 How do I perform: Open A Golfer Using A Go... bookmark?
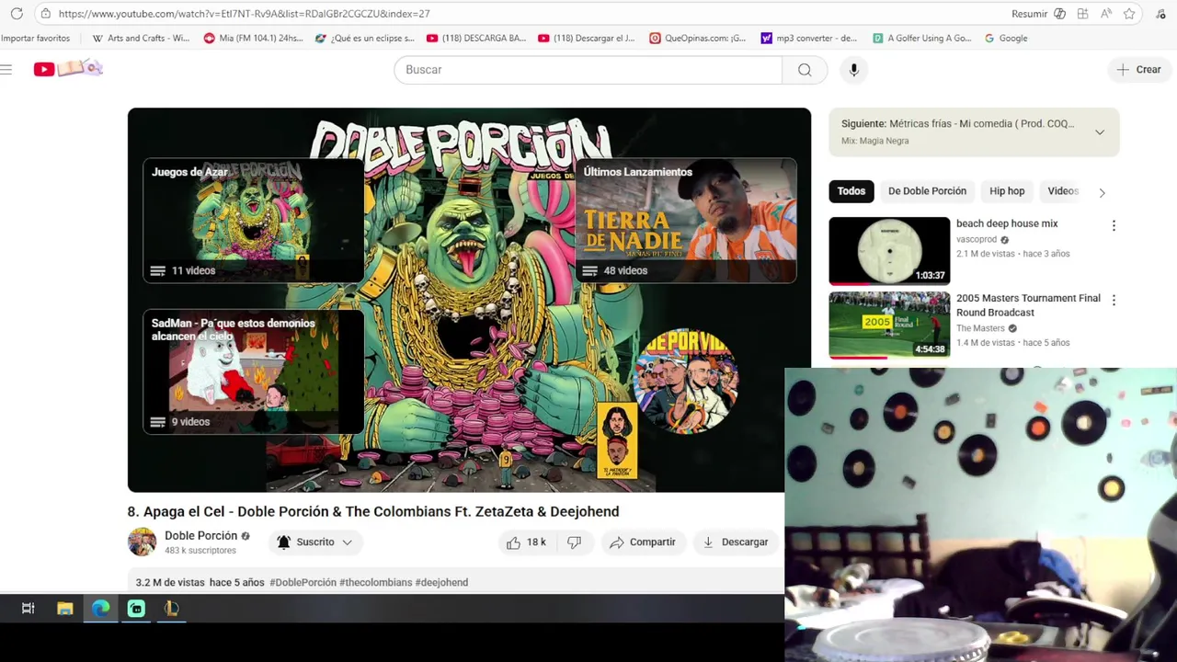point(921,39)
